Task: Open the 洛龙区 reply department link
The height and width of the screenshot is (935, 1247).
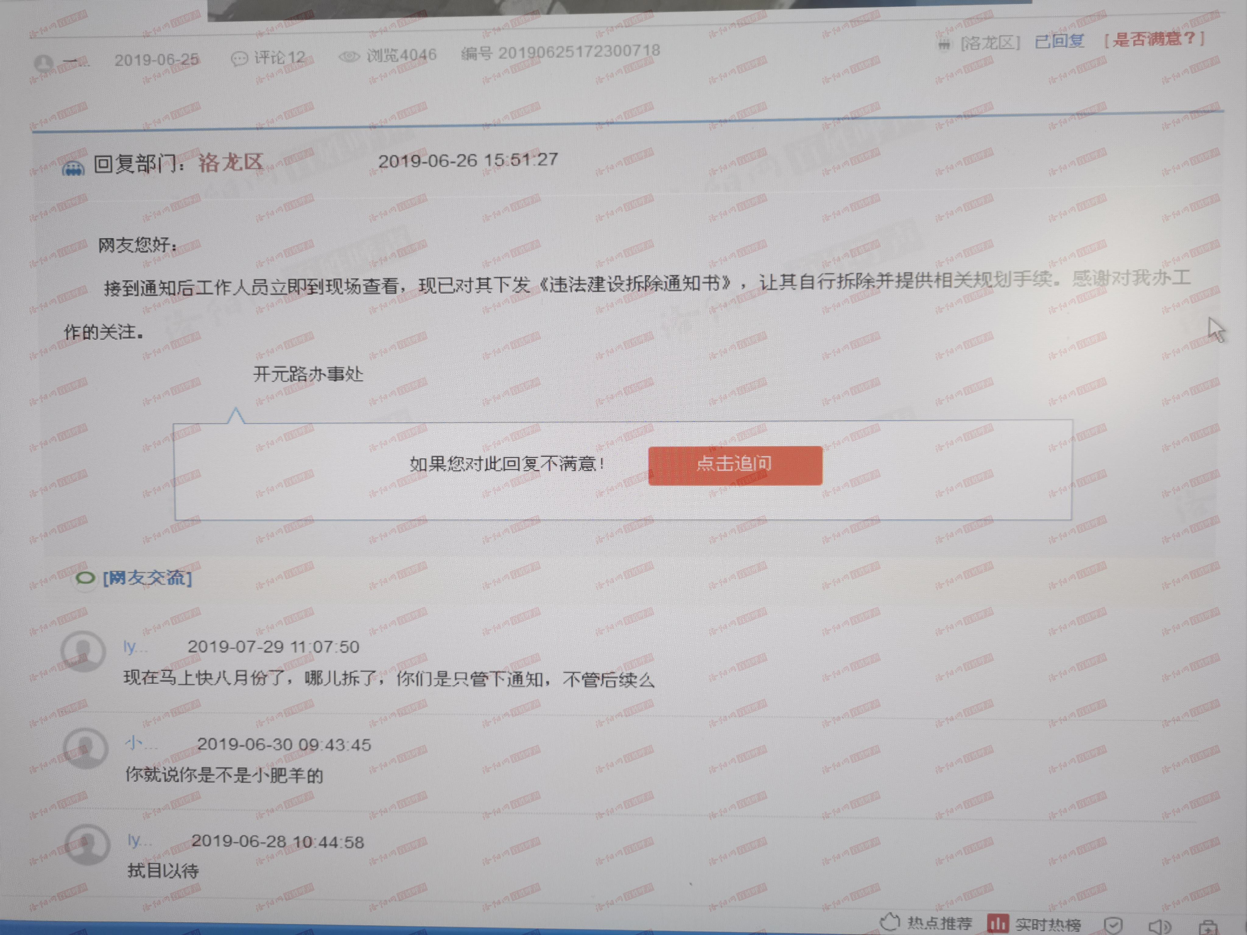Action: [231, 162]
